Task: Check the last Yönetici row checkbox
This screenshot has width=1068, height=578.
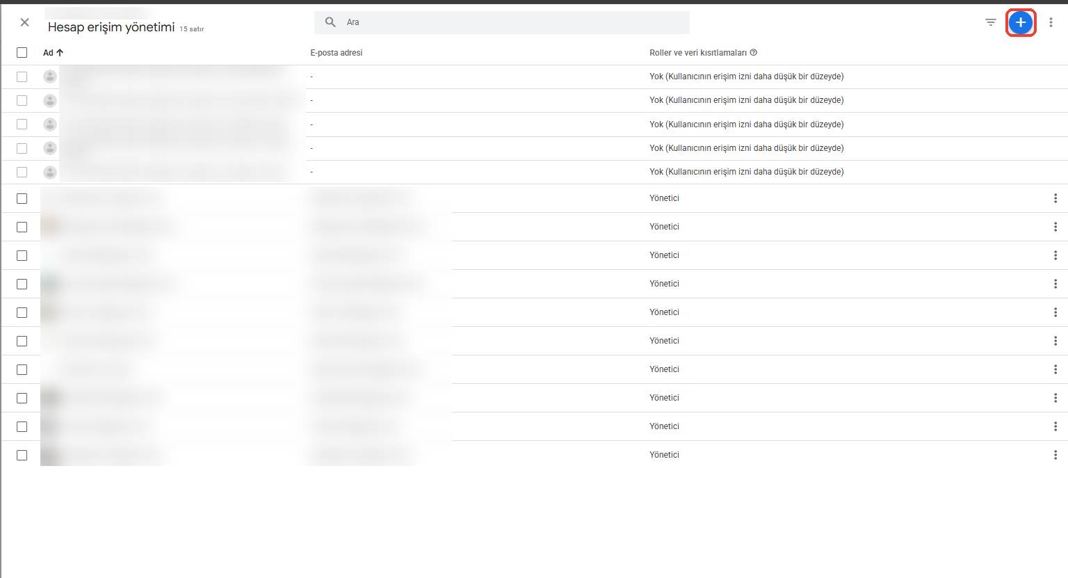Action: 22,456
